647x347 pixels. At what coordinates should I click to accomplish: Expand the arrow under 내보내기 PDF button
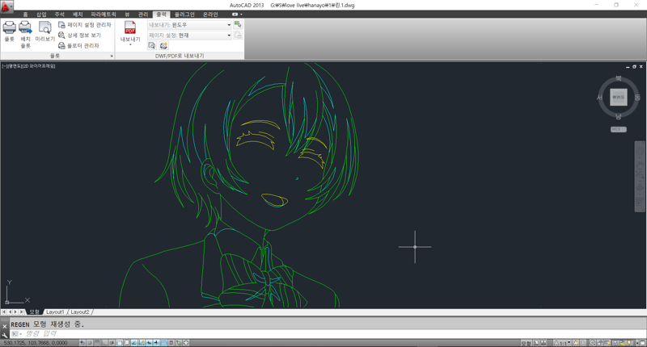(130, 44)
